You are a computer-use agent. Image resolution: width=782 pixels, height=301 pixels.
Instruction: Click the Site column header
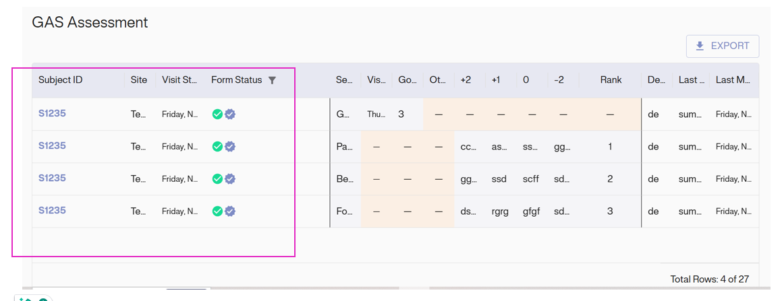(x=139, y=80)
